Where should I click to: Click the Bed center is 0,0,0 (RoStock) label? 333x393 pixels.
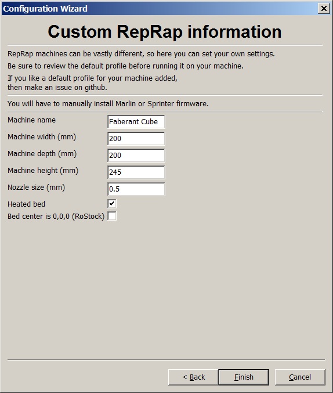(x=56, y=217)
